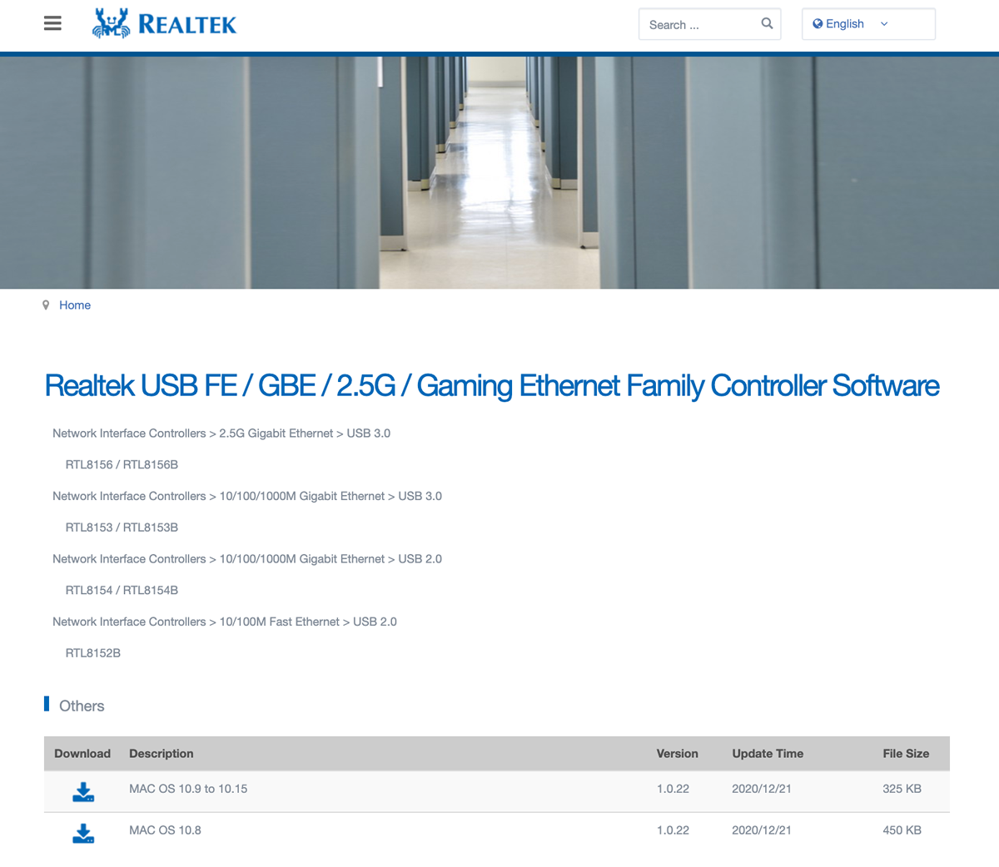Click the Realtek USB Ethernet page title

point(492,386)
